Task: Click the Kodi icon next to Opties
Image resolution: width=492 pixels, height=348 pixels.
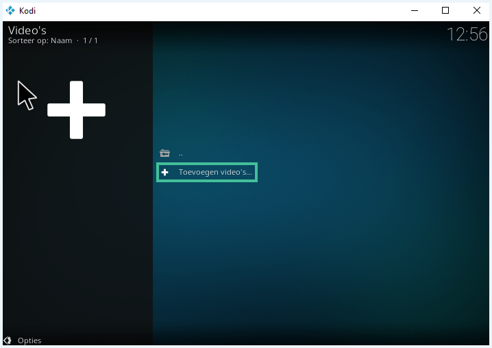Action: pyautogui.click(x=8, y=340)
